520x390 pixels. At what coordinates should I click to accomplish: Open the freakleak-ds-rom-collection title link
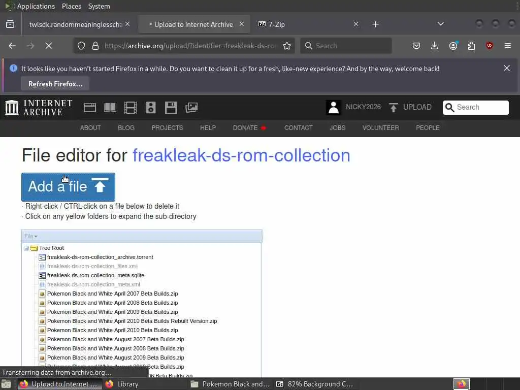pos(241,155)
